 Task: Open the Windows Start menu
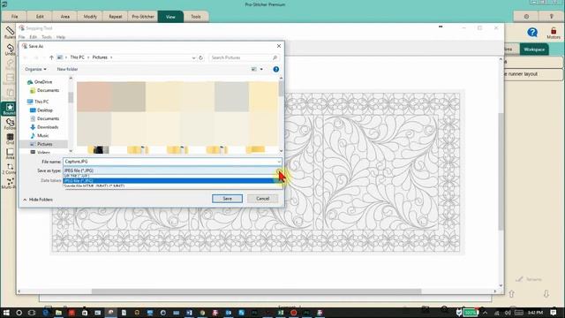click(6, 313)
